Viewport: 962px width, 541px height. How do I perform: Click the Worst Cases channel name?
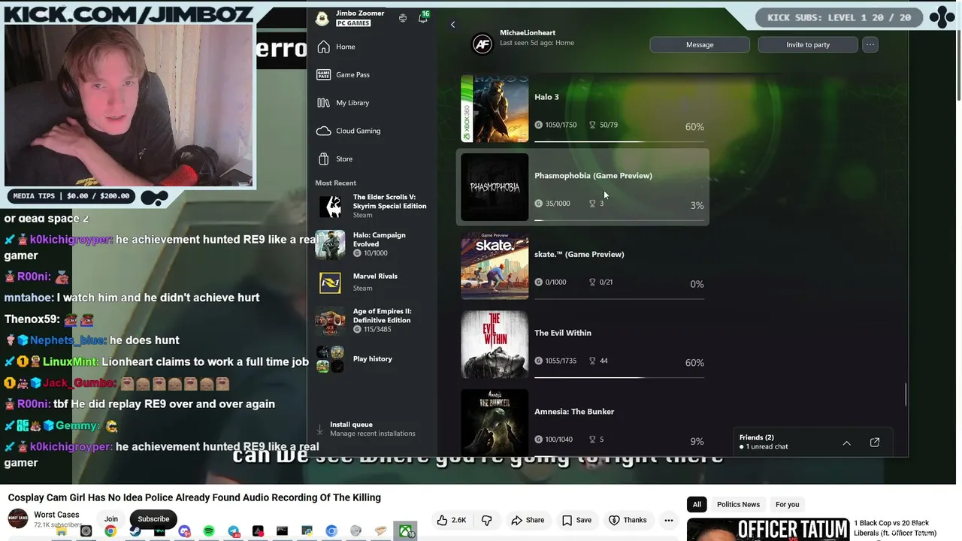coord(56,515)
